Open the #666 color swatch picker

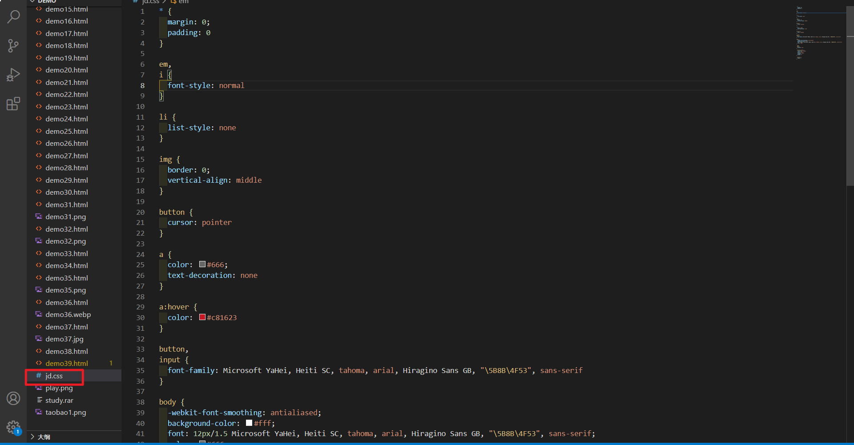click(x=202, y=265)
